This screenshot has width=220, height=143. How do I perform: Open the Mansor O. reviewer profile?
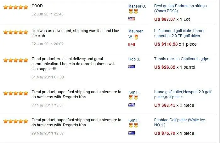pyautogui.click(x=137, y=6)
